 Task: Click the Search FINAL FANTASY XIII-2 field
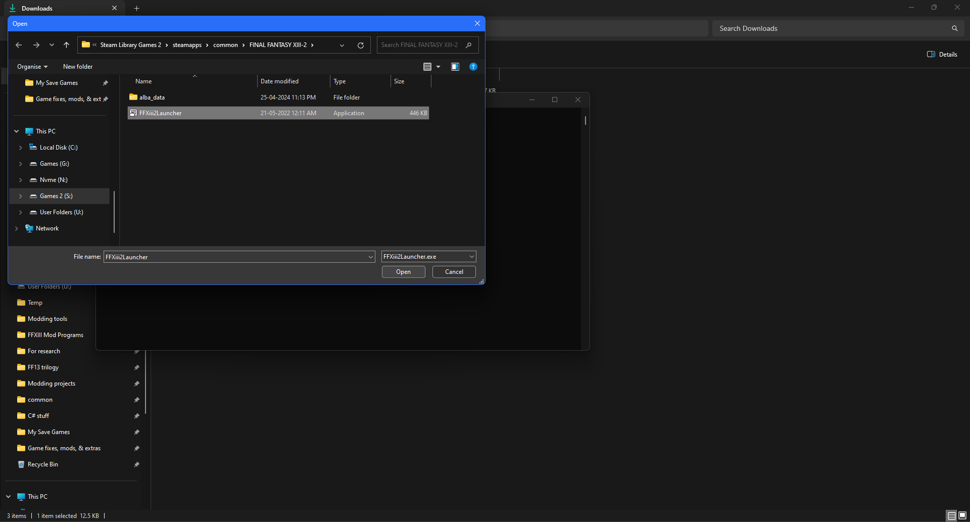[427, 45]
